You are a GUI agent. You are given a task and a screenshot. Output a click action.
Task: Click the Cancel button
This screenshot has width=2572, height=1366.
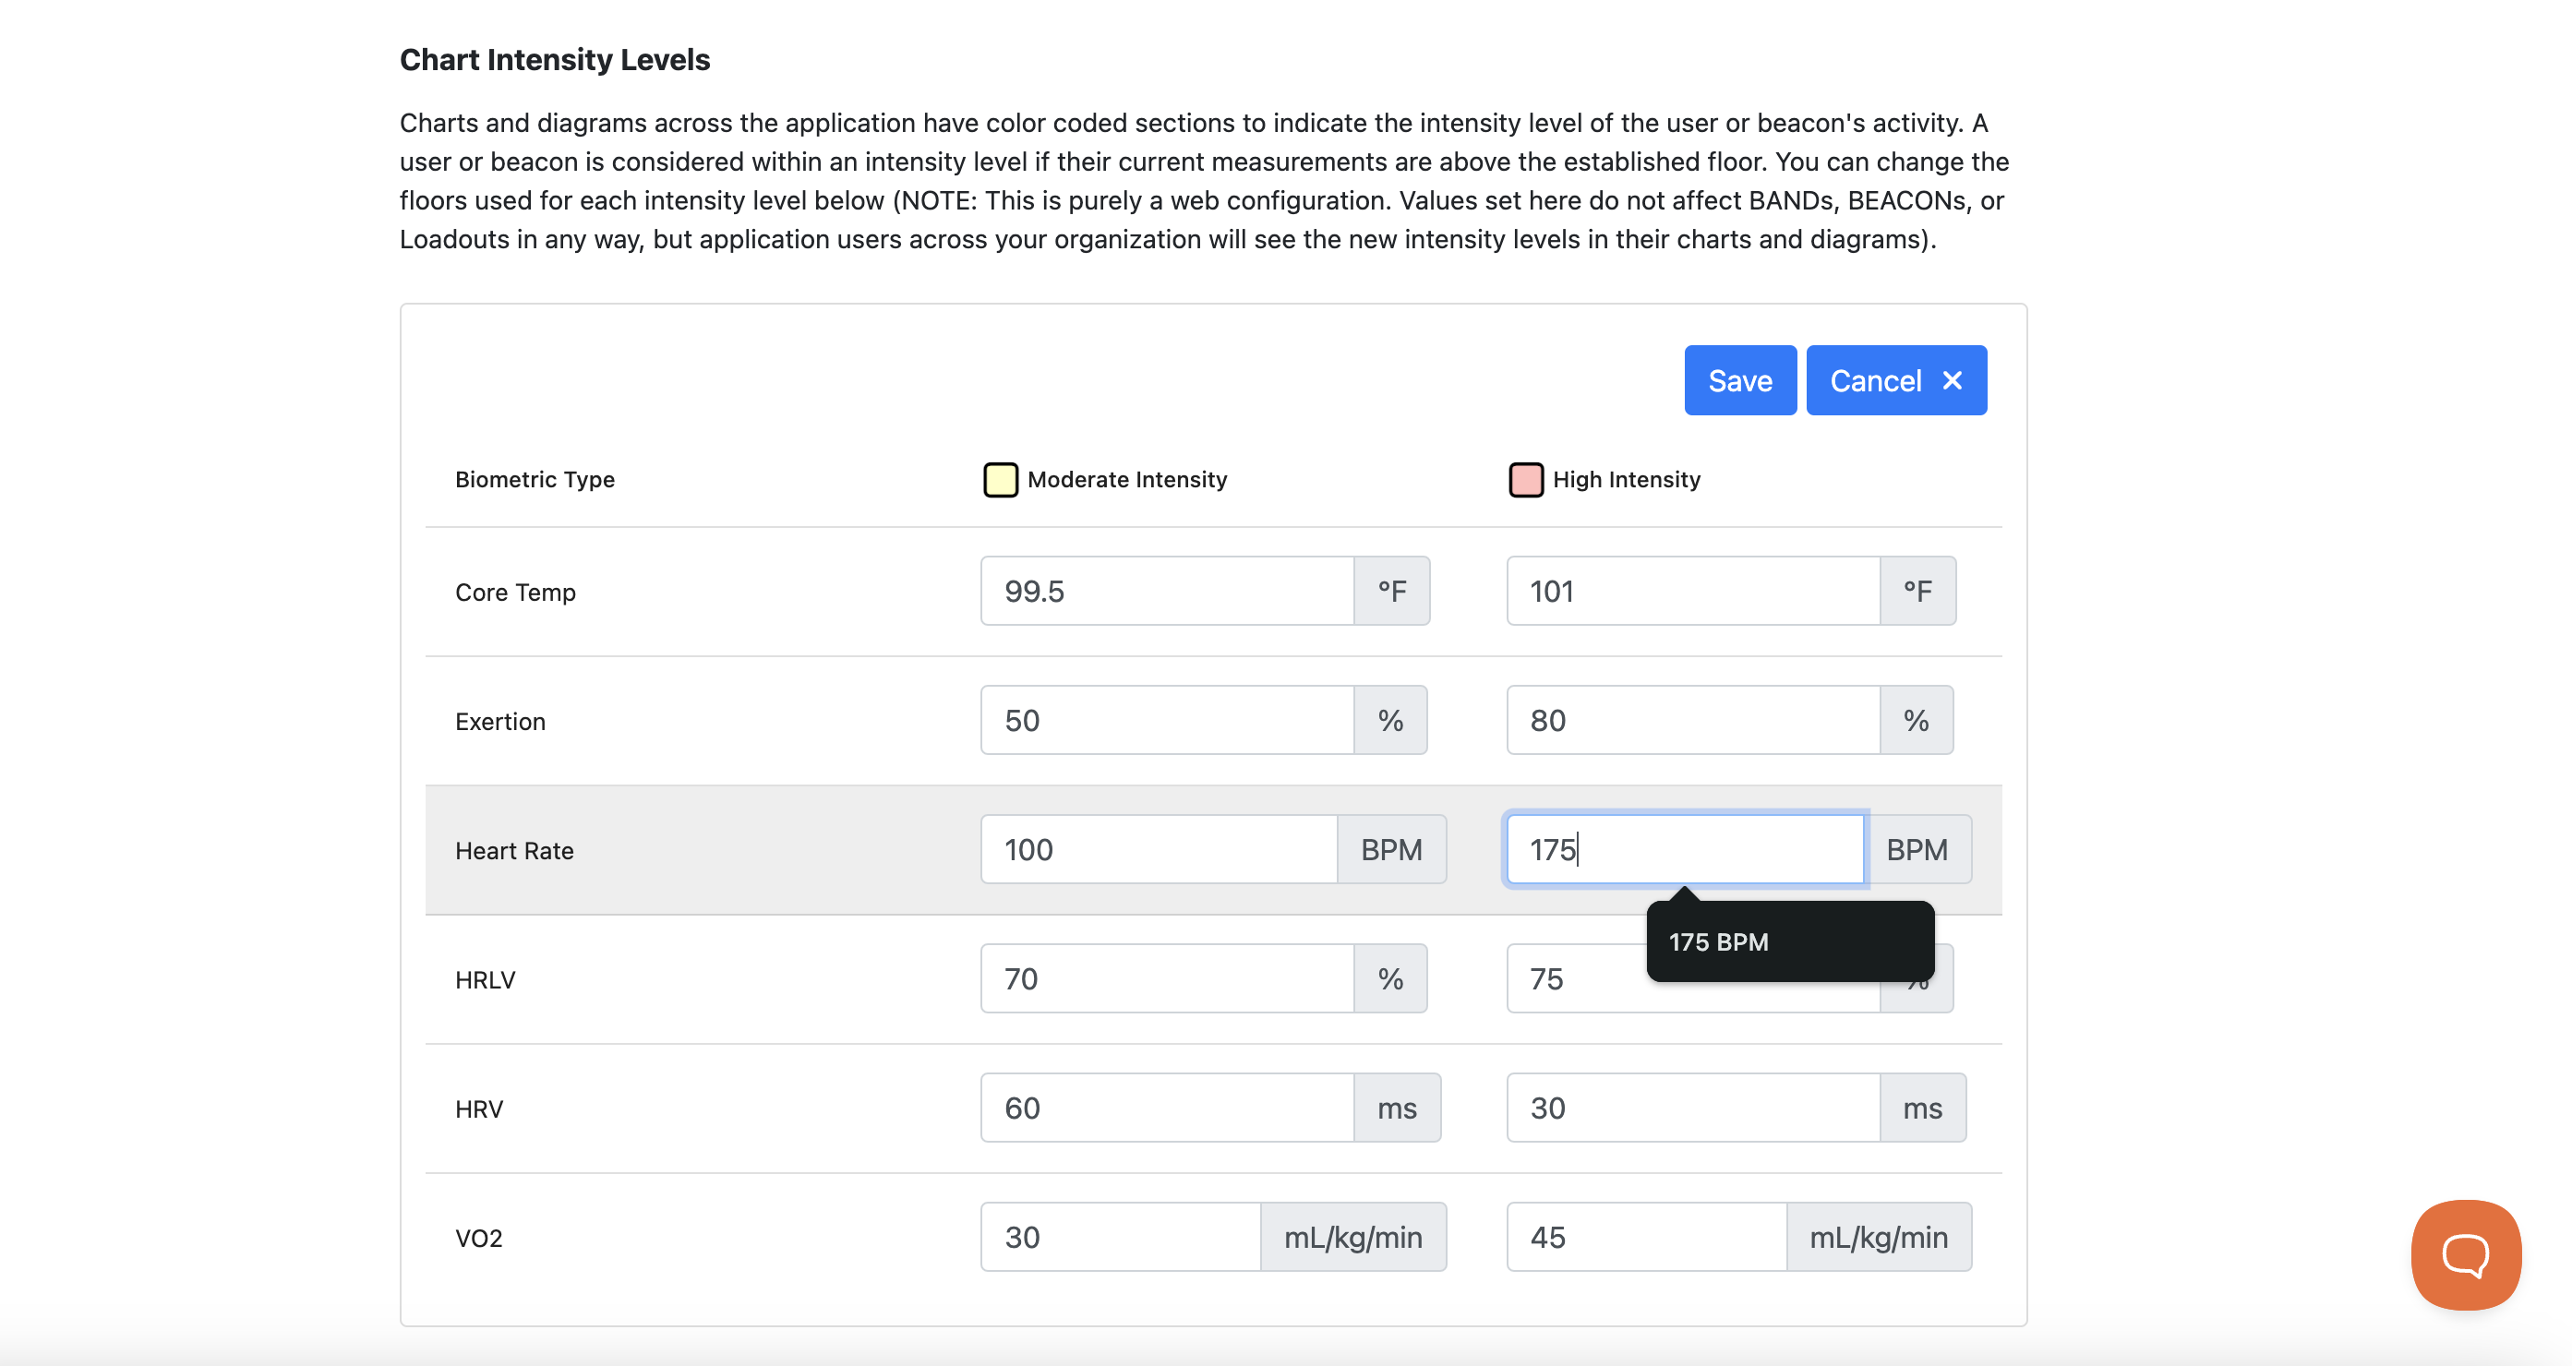point(1877,379)
